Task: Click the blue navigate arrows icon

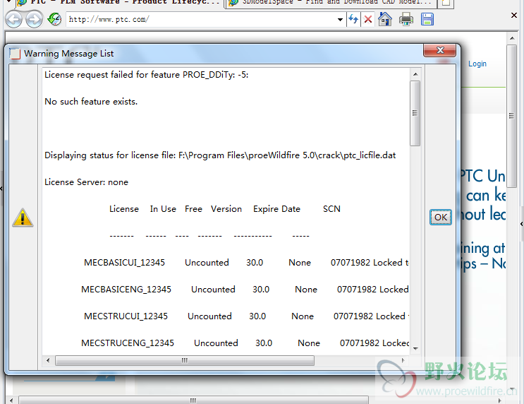Action: tap(353, 19)
